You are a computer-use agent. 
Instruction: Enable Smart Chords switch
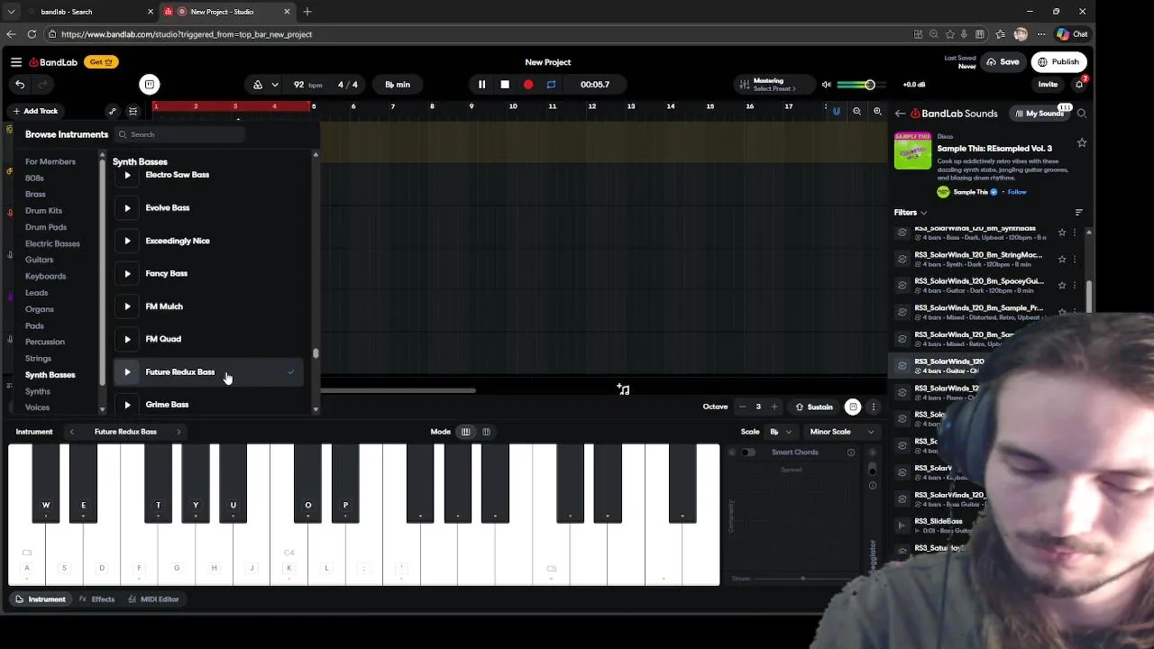pos(748,452)
